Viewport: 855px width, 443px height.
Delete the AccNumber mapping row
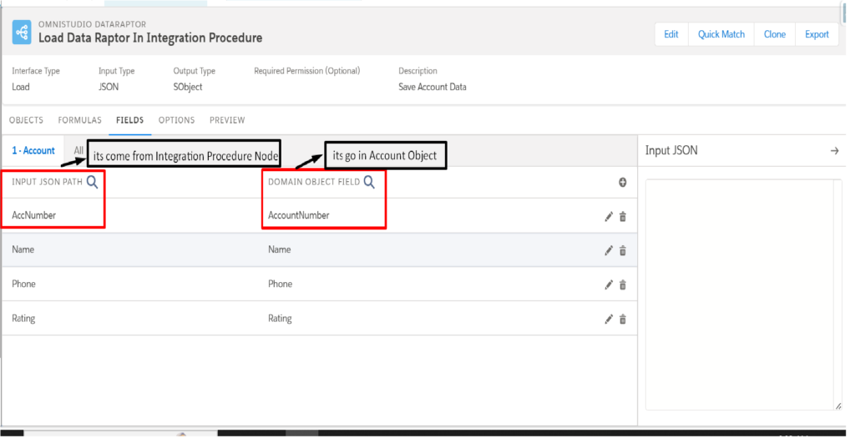[x=623, y=217]
